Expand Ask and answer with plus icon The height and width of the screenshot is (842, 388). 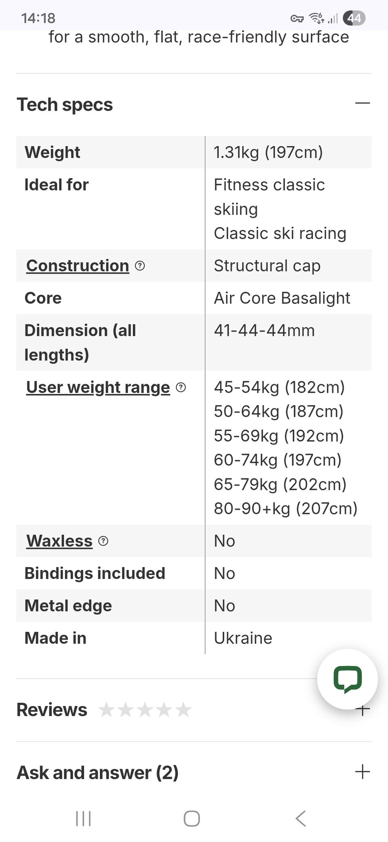click(x=363, y=772)
